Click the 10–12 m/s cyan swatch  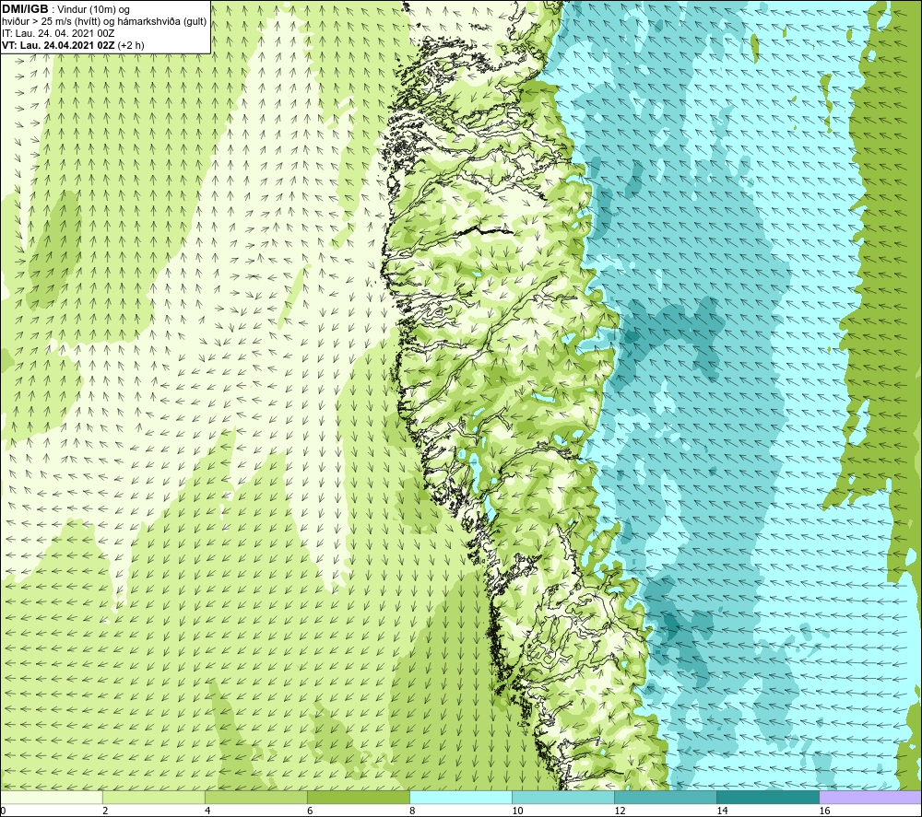coord(563,797)
